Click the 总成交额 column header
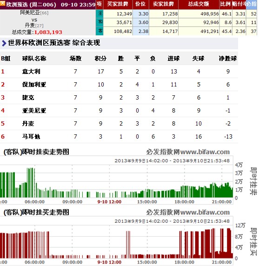 (199, 4)
